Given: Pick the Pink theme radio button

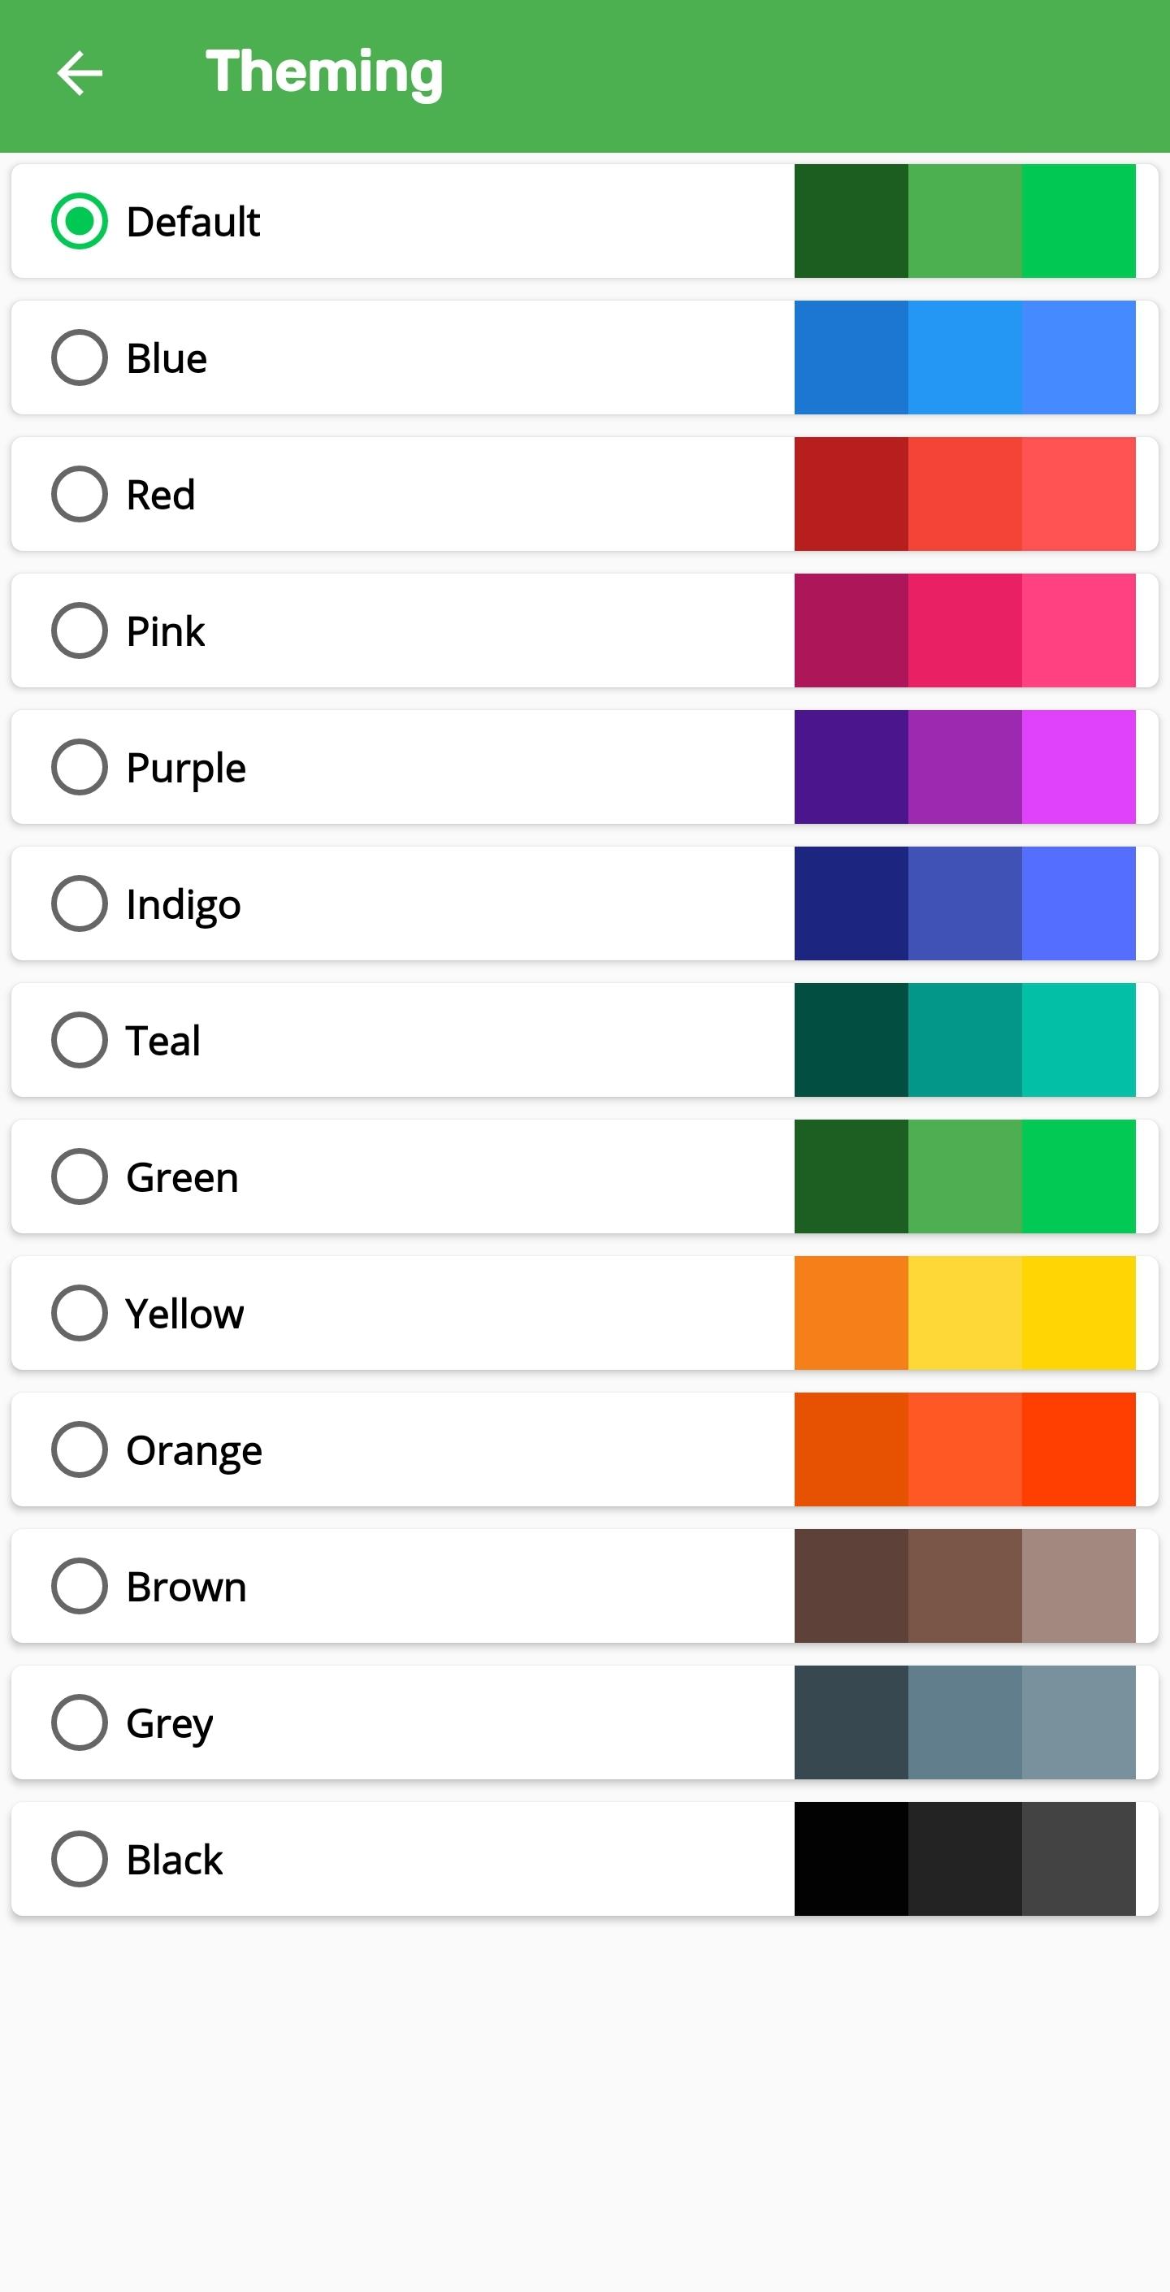Looking at the screenshot, I should pos(79,630).
